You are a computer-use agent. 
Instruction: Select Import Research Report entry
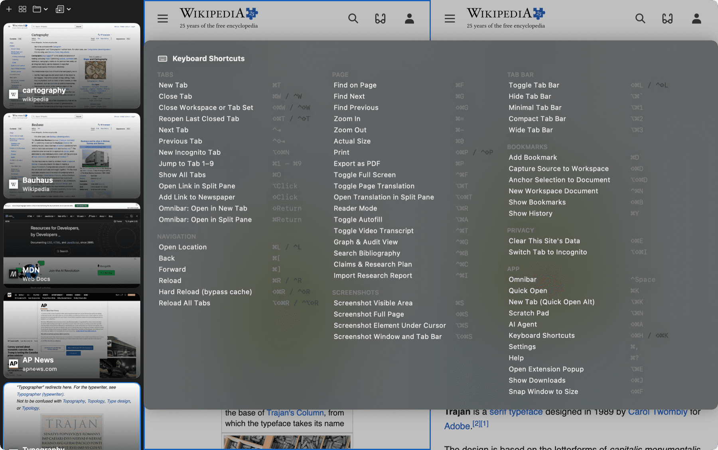click(x=413, y=275)
